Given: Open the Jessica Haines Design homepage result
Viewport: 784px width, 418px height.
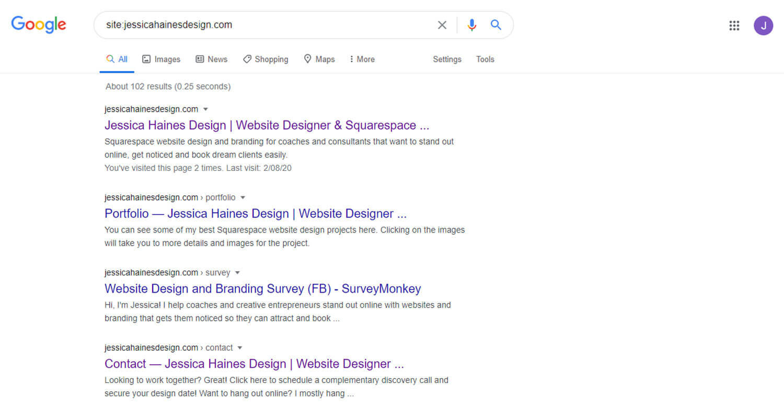Looking at the screenshot, I should pos(267,125).
